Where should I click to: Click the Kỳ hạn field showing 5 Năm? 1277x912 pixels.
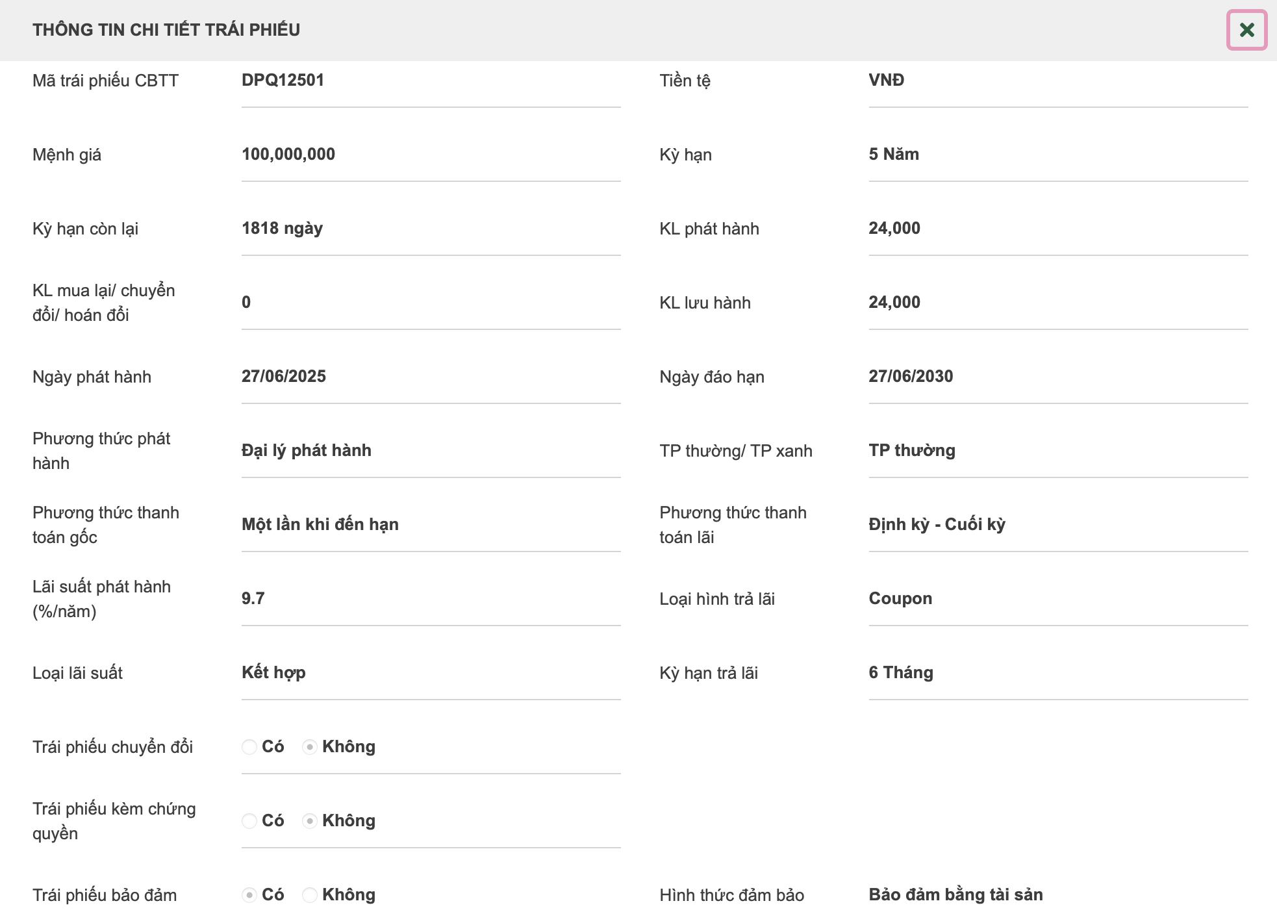pyautogui.click(x=1058, y=155)
